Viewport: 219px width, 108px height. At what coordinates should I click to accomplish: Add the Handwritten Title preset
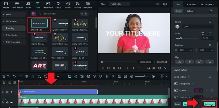(x=65, y=39)
